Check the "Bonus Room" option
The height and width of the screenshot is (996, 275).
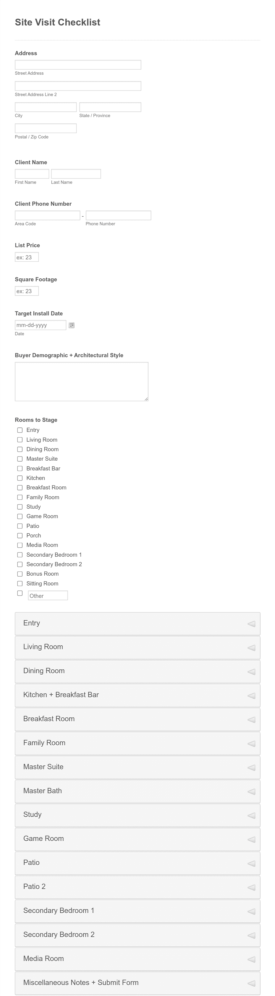[x=20, y=574]
